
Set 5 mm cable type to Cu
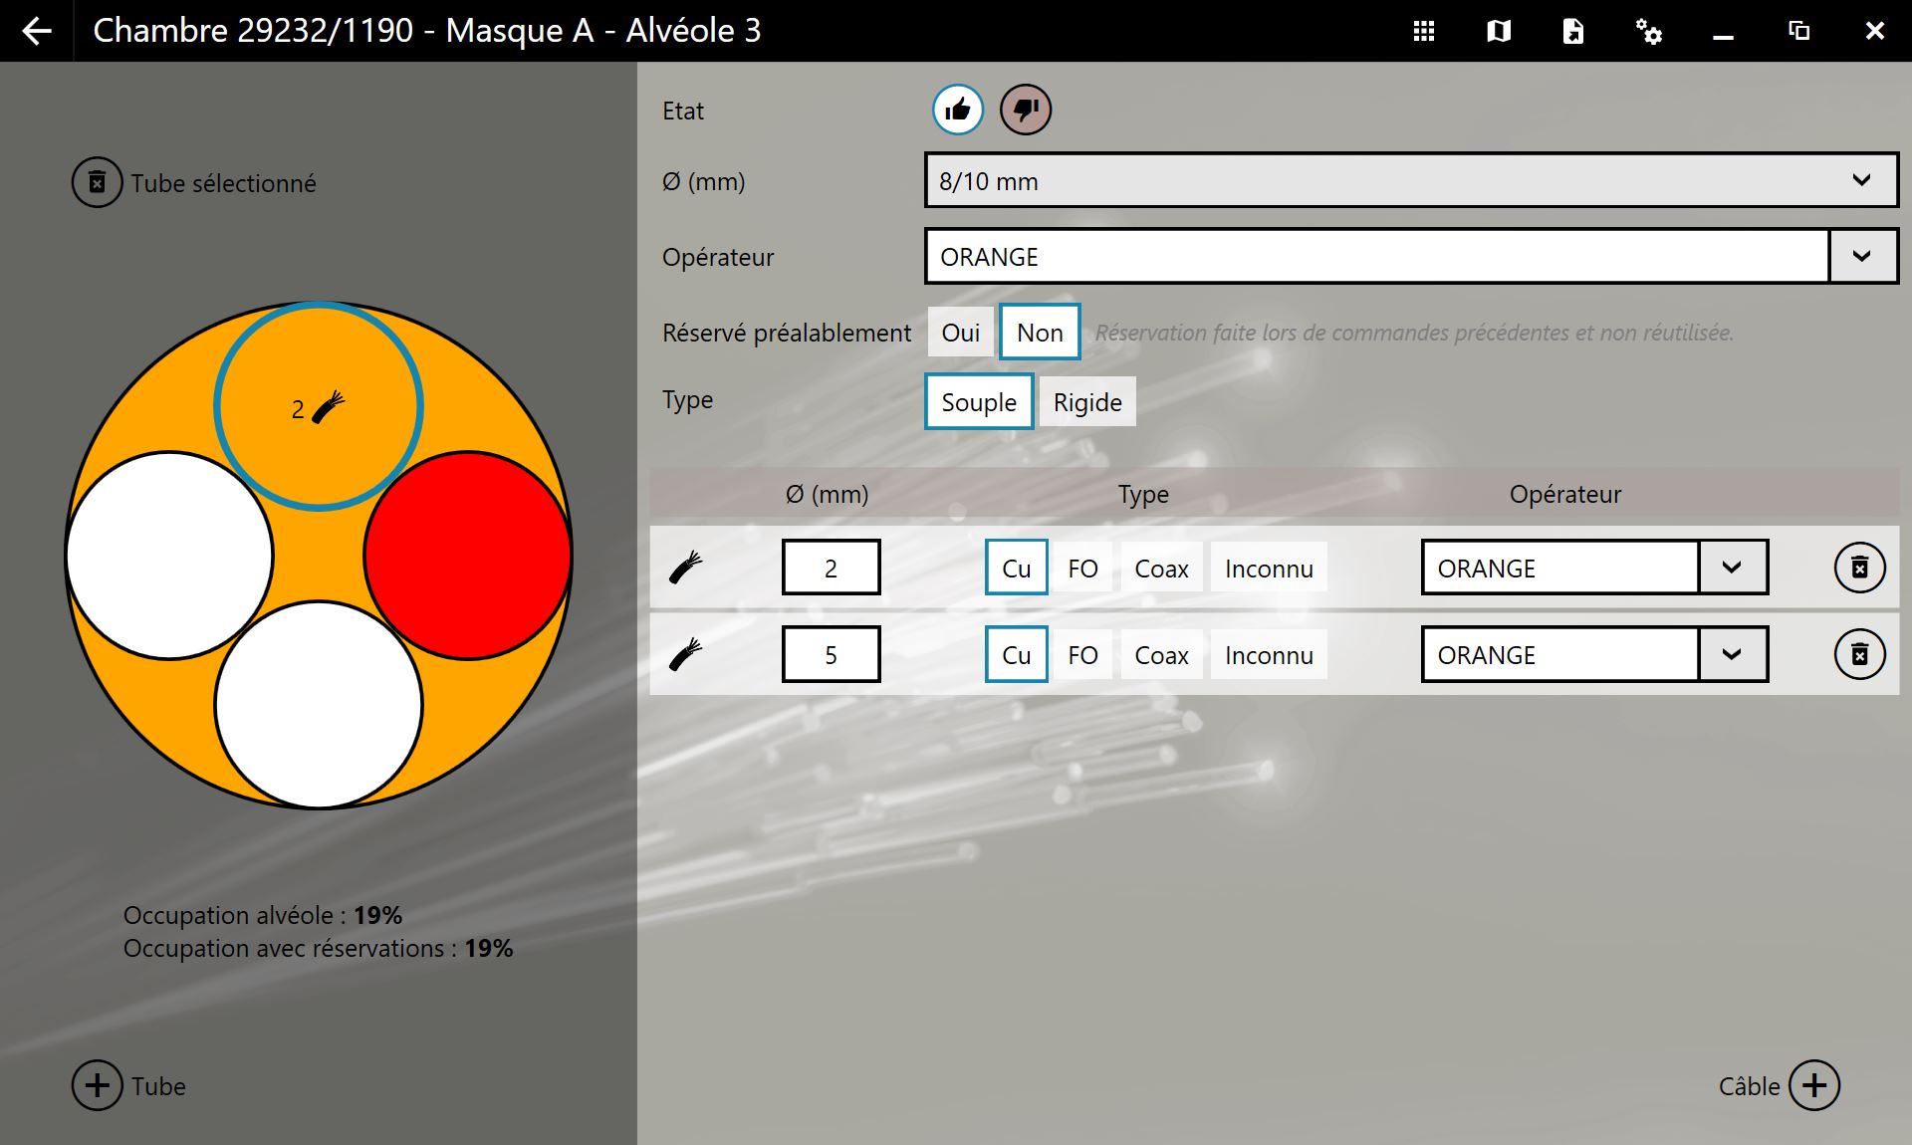point(1016,654)
